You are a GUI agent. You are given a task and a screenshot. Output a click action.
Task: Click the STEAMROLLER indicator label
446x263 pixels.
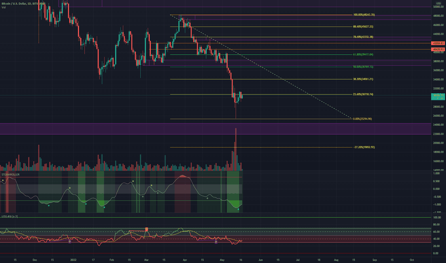coord(11,175)
